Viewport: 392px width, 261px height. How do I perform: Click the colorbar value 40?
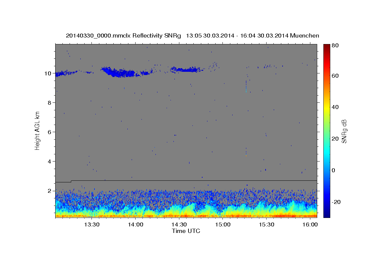(x=336, y=107)
